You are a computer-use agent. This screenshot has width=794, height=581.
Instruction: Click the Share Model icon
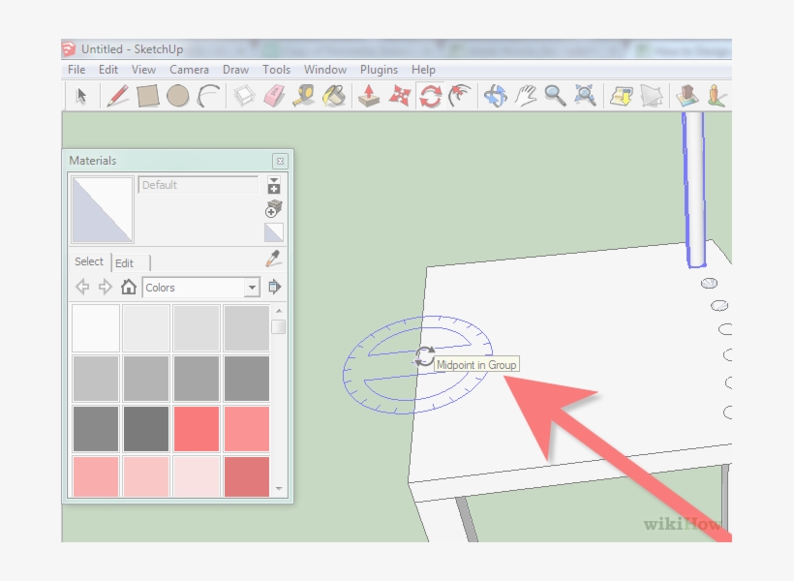pos(652,96)
